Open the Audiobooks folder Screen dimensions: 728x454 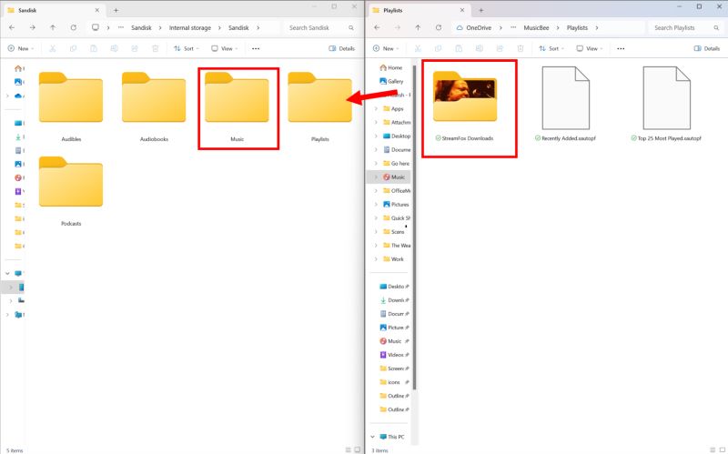point(154,107)
